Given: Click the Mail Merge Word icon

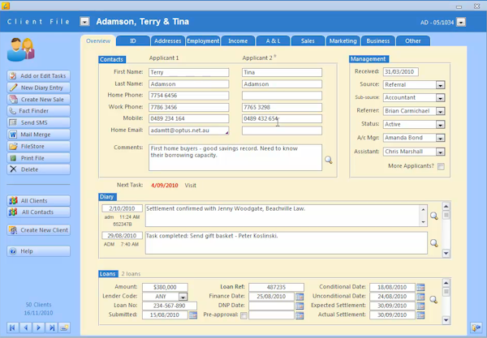Looking at the screenshot, I should (13, 135).
